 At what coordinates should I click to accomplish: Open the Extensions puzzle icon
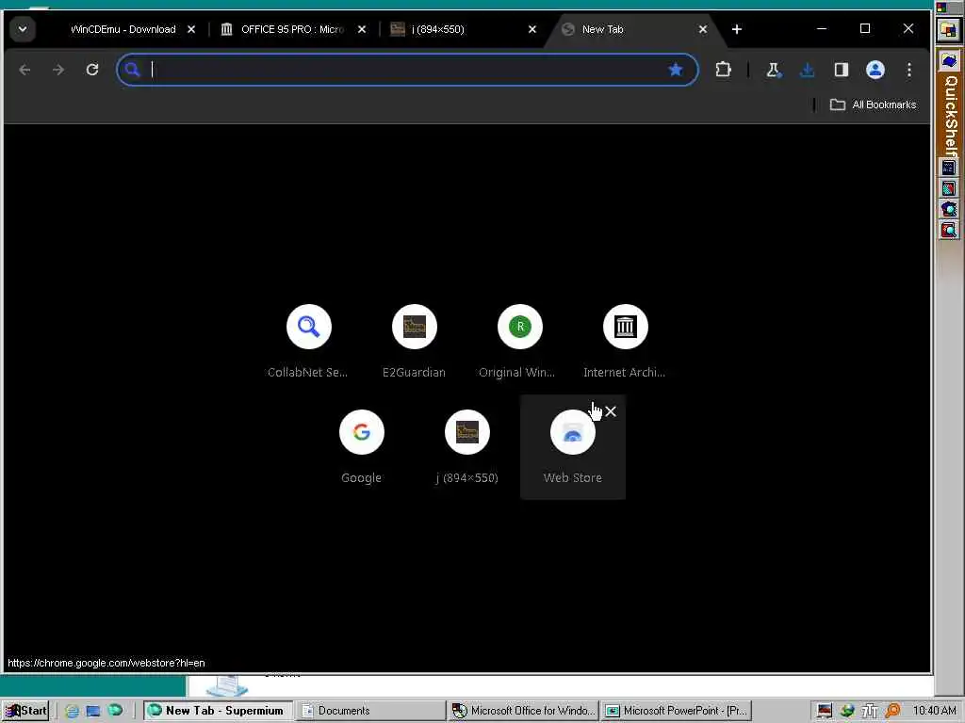[723, 70]
